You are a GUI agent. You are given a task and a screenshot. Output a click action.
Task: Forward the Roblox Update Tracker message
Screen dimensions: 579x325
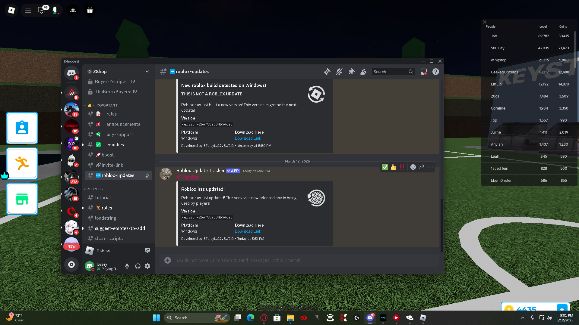point(422,167)
